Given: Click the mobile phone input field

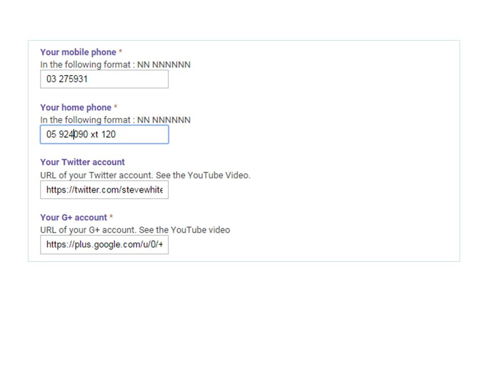Looking at the screenshot, I should click(104, 79).
